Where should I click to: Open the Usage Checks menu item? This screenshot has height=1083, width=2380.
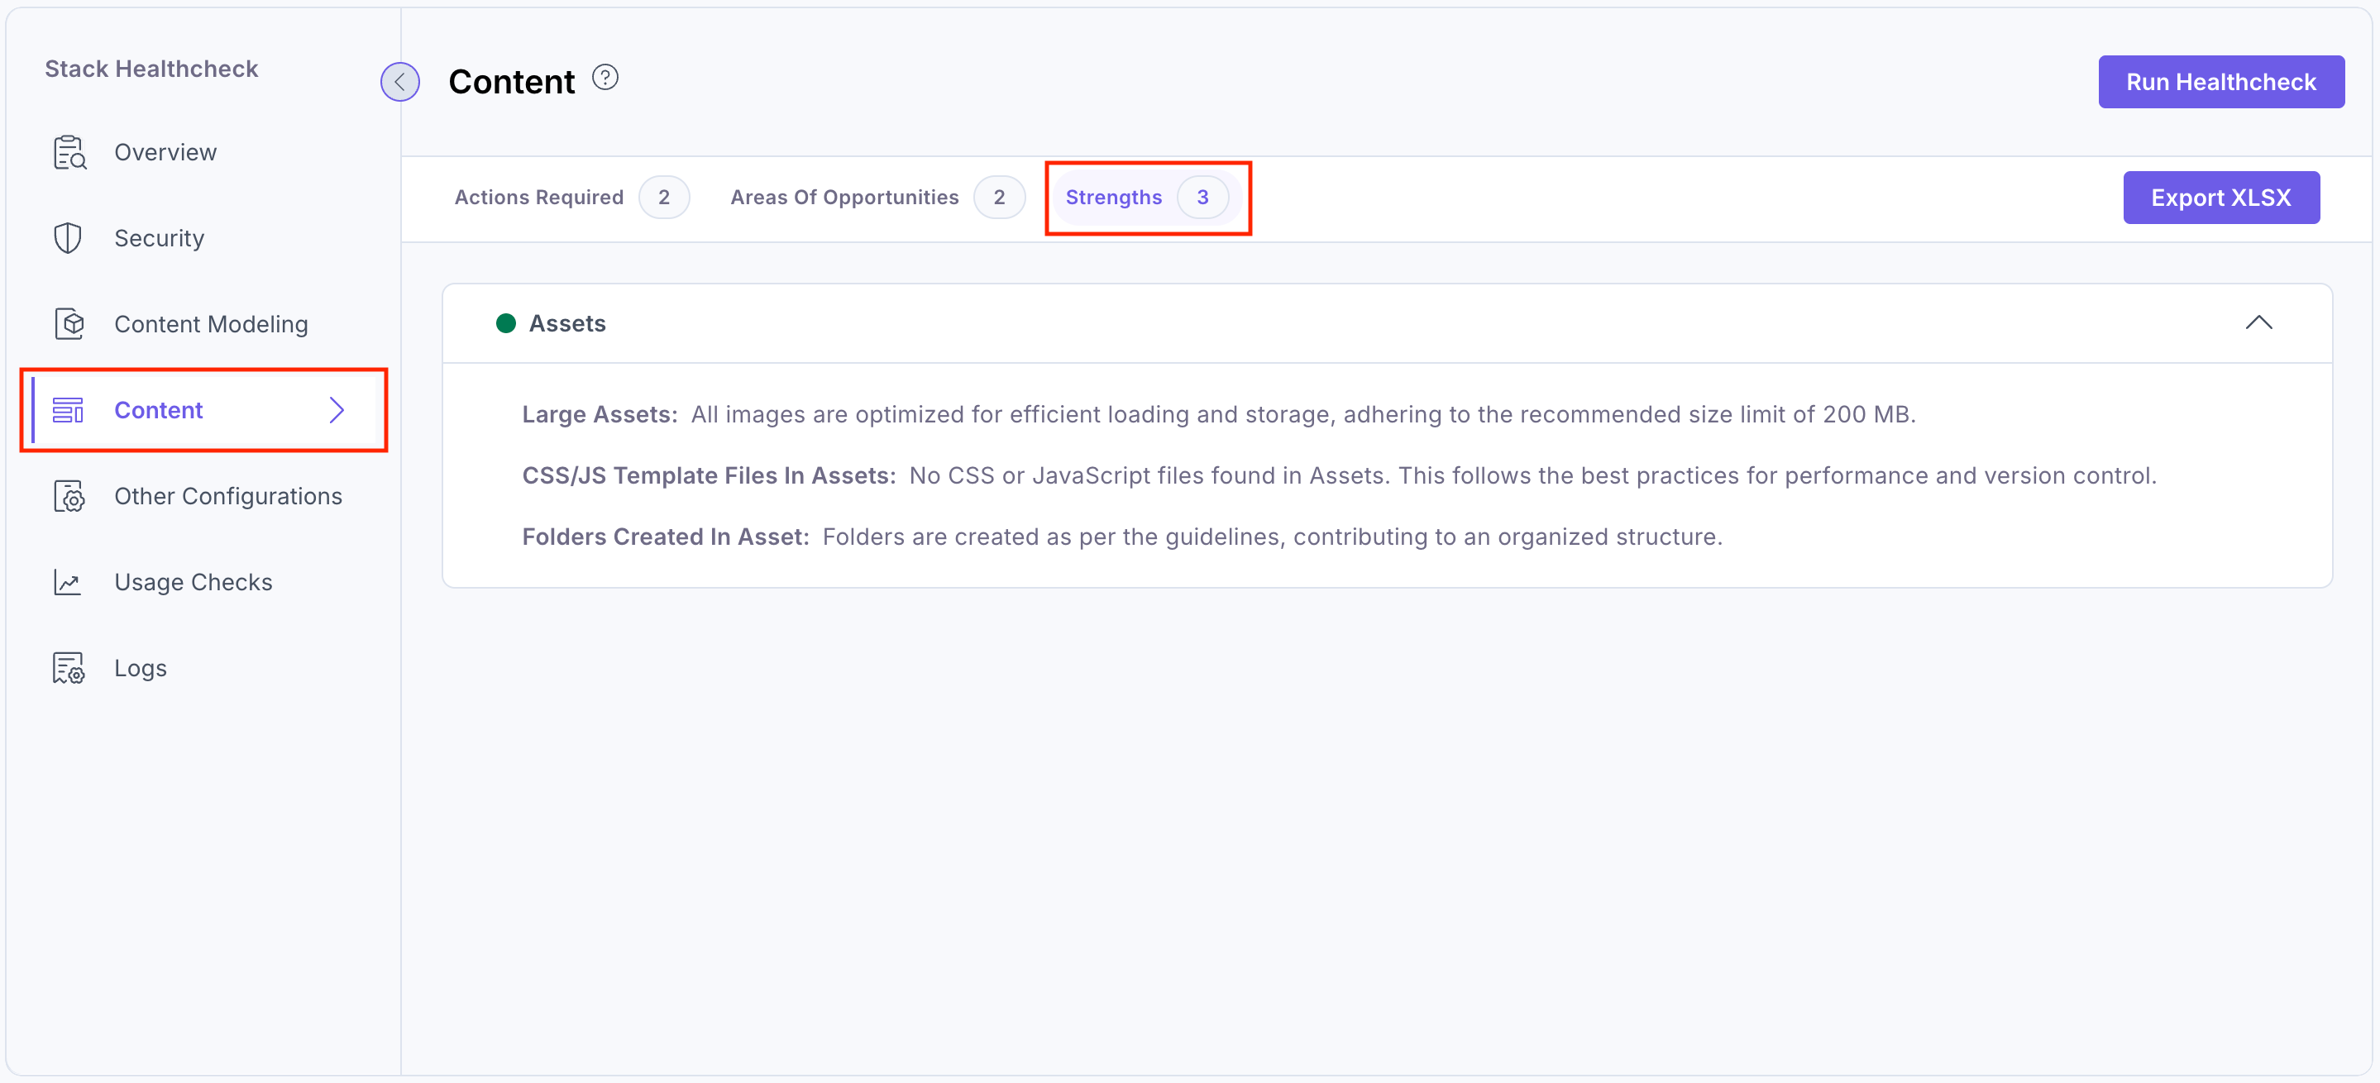(194, 583)
